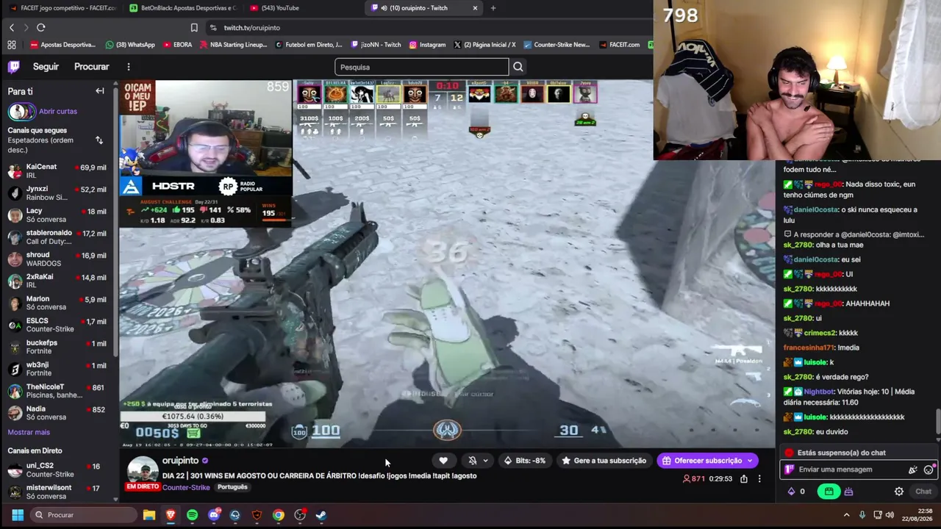Open oruipinto channel name link
The image size is (941, 529).
click(x=181, y=461)
